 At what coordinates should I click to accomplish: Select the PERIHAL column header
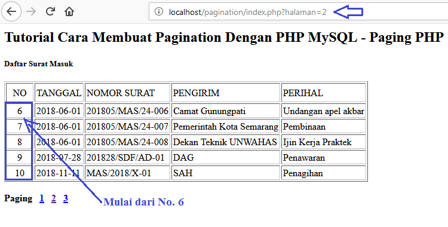click(324, 93)
